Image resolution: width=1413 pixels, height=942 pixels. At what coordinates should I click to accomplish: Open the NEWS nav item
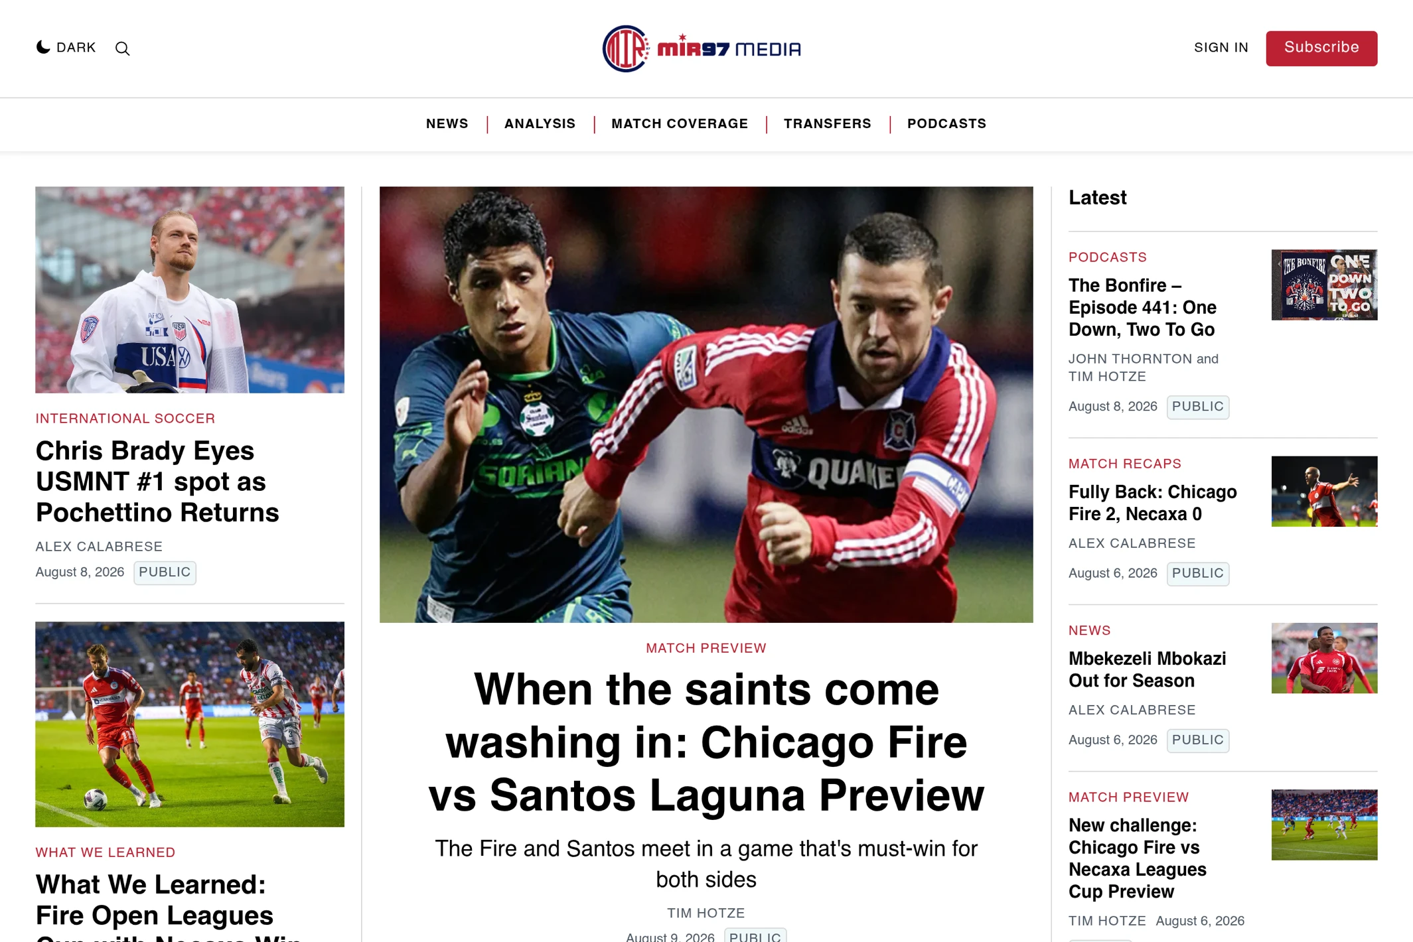(447, 124)
